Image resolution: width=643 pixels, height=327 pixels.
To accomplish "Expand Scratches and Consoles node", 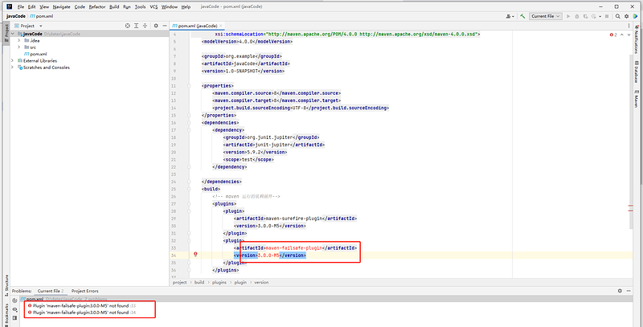I will pos(13,67).
